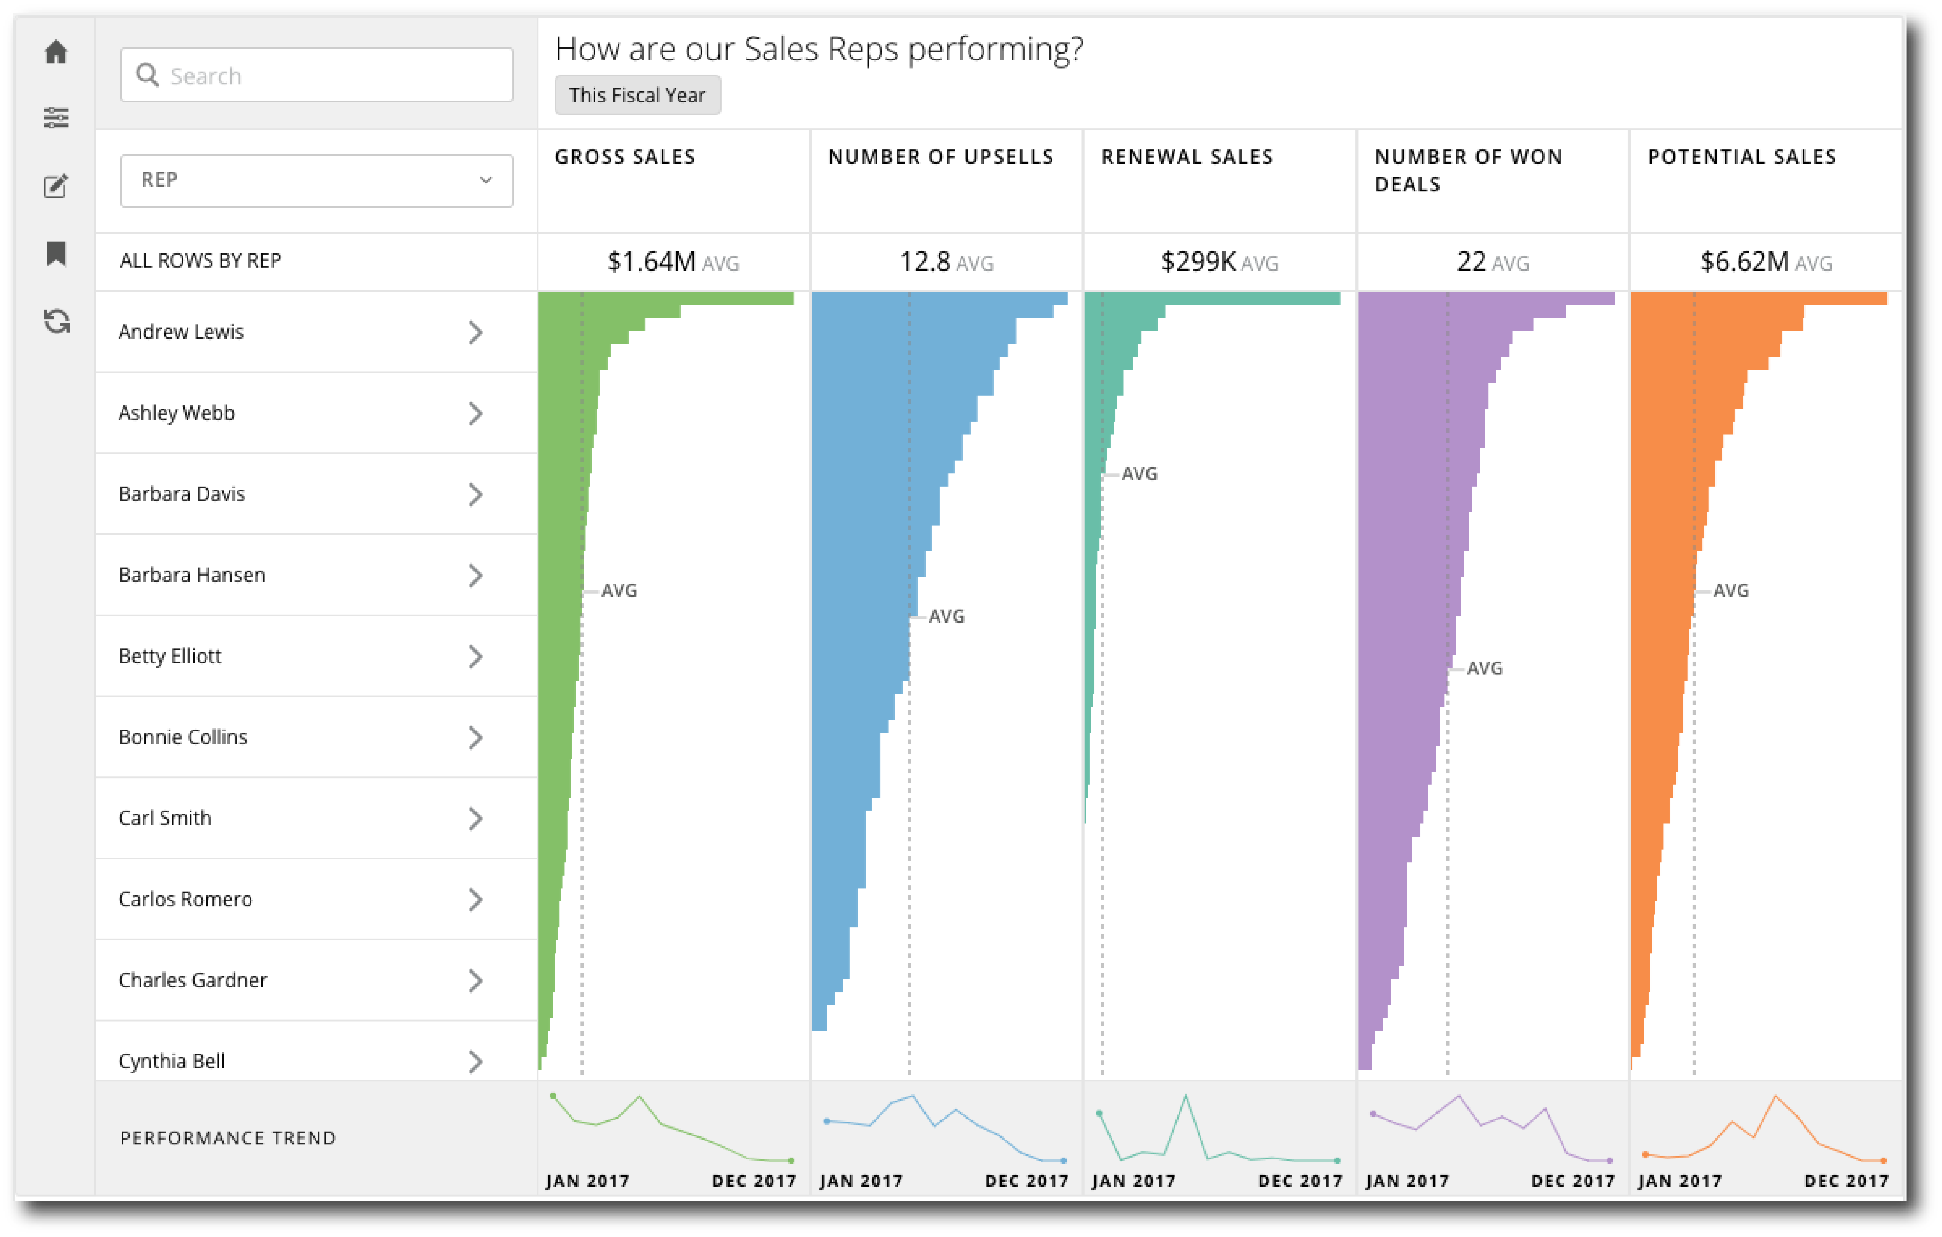Open the REP dropdown selector
Screen dimensions: 1942x1237
coord(316,180)
